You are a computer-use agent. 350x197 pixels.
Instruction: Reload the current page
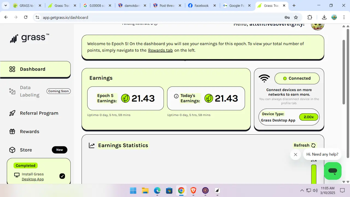(26, 17)
